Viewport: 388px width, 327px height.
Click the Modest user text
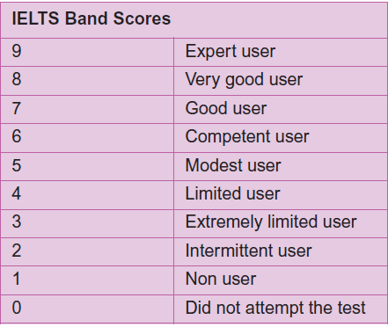point(233,165)
